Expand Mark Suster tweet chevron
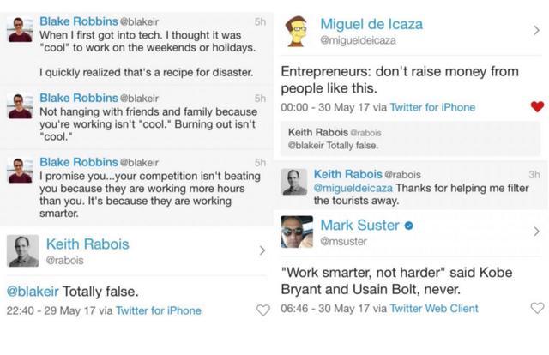The image size is (549, 355). coord(536,232)
